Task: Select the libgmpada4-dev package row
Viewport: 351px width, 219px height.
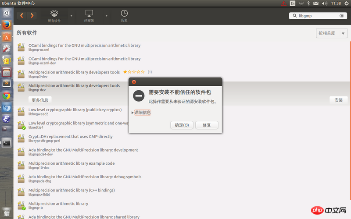Action: tap(182, 152)
